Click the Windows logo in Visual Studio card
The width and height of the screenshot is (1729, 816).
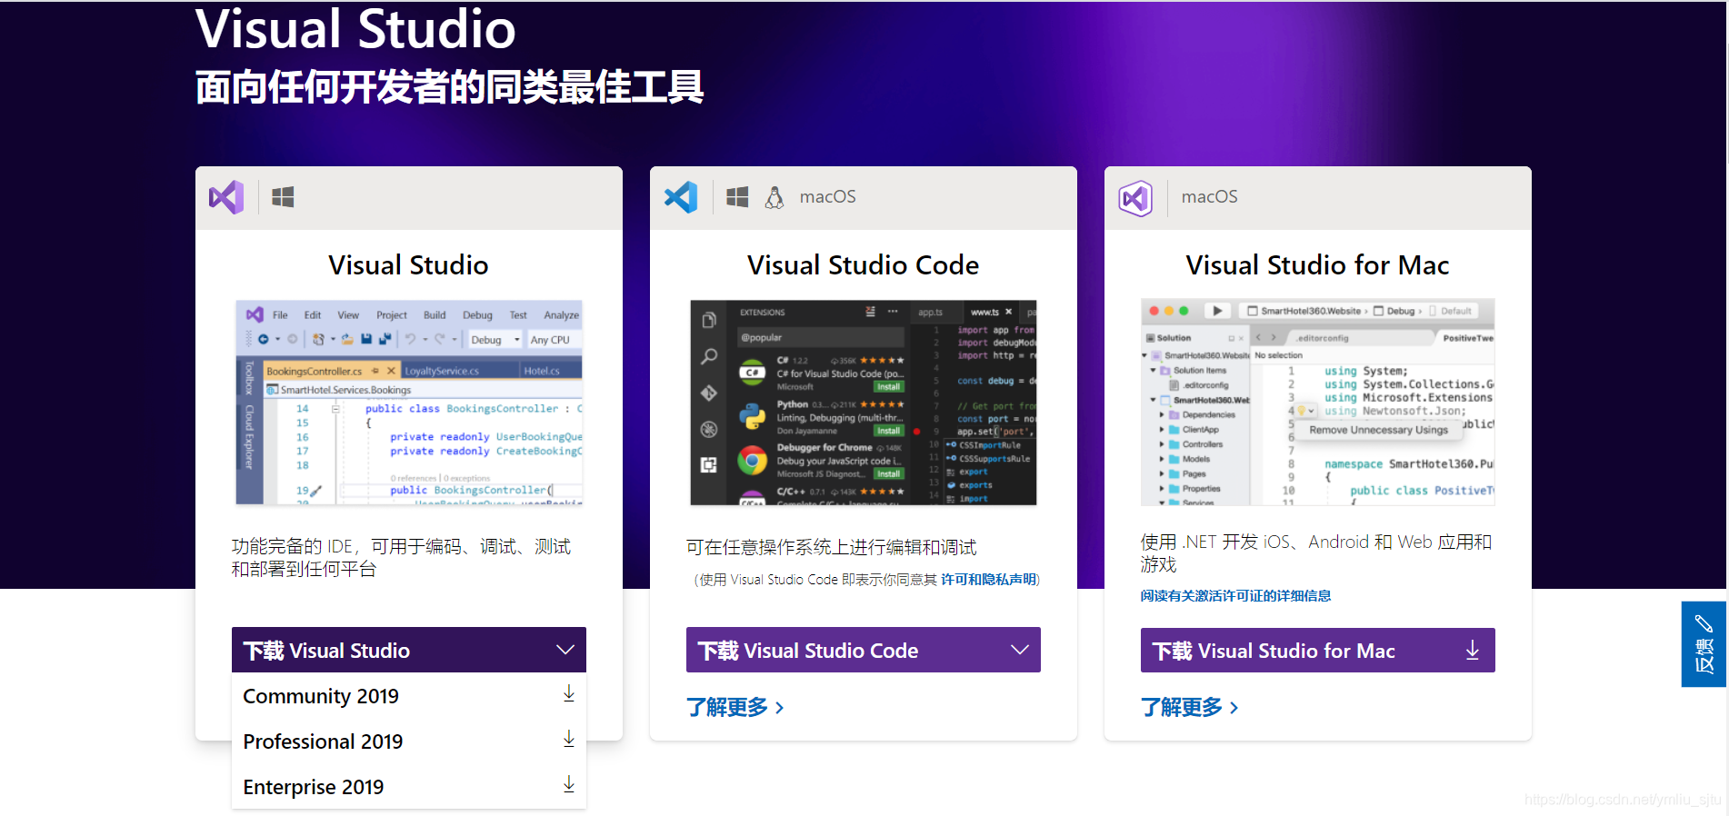(283, 197)
